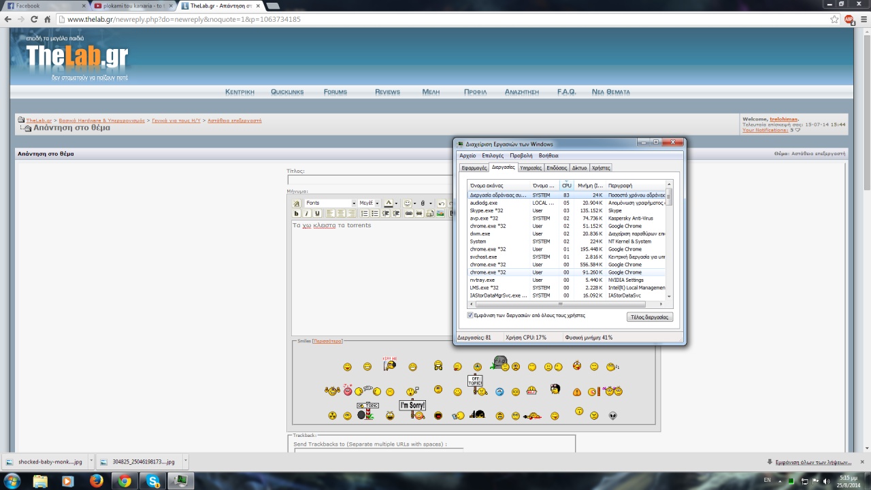Increase indent in the editor

[x=396, y=213]
